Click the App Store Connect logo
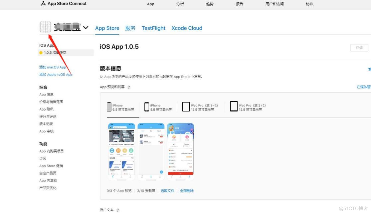The height and width of the screenshot is (214, 371). tap(64, 4)
